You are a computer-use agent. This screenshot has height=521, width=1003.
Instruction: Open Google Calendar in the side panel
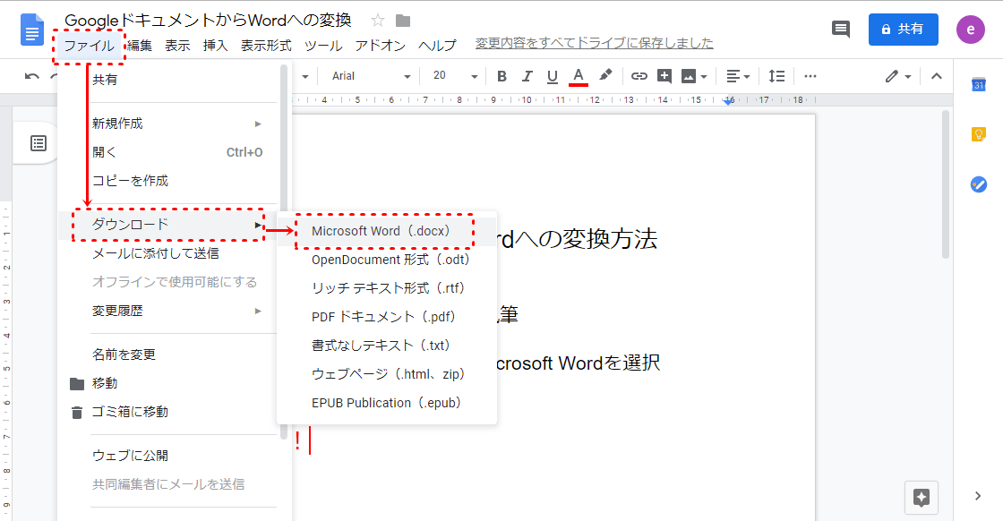979,85
